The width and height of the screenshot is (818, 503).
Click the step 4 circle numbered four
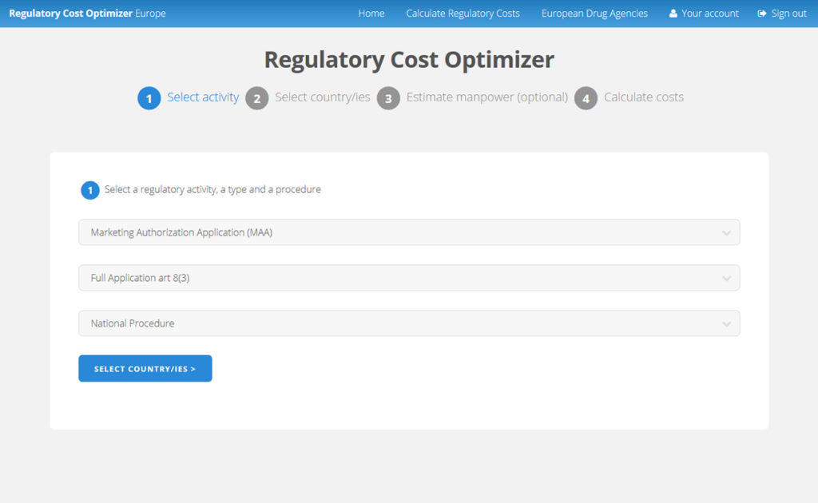(x=586, y=97)
